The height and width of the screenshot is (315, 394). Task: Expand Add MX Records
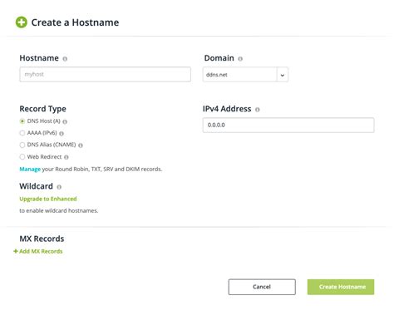(38, 251)
